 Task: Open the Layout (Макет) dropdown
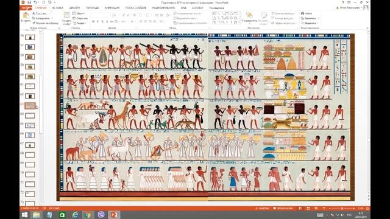tap(79, 13)
